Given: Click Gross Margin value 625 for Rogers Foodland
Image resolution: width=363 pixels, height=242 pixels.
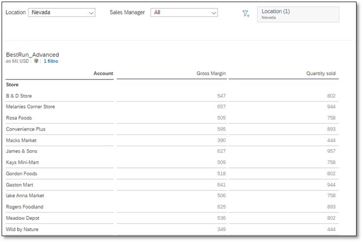Looking at the screenshot, I should coord(221,207).
